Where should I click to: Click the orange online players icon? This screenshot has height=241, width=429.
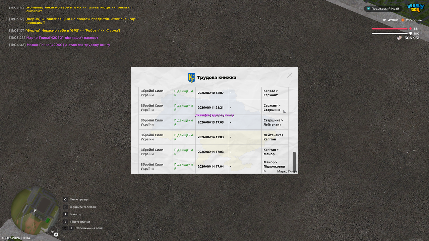[403, 20]
